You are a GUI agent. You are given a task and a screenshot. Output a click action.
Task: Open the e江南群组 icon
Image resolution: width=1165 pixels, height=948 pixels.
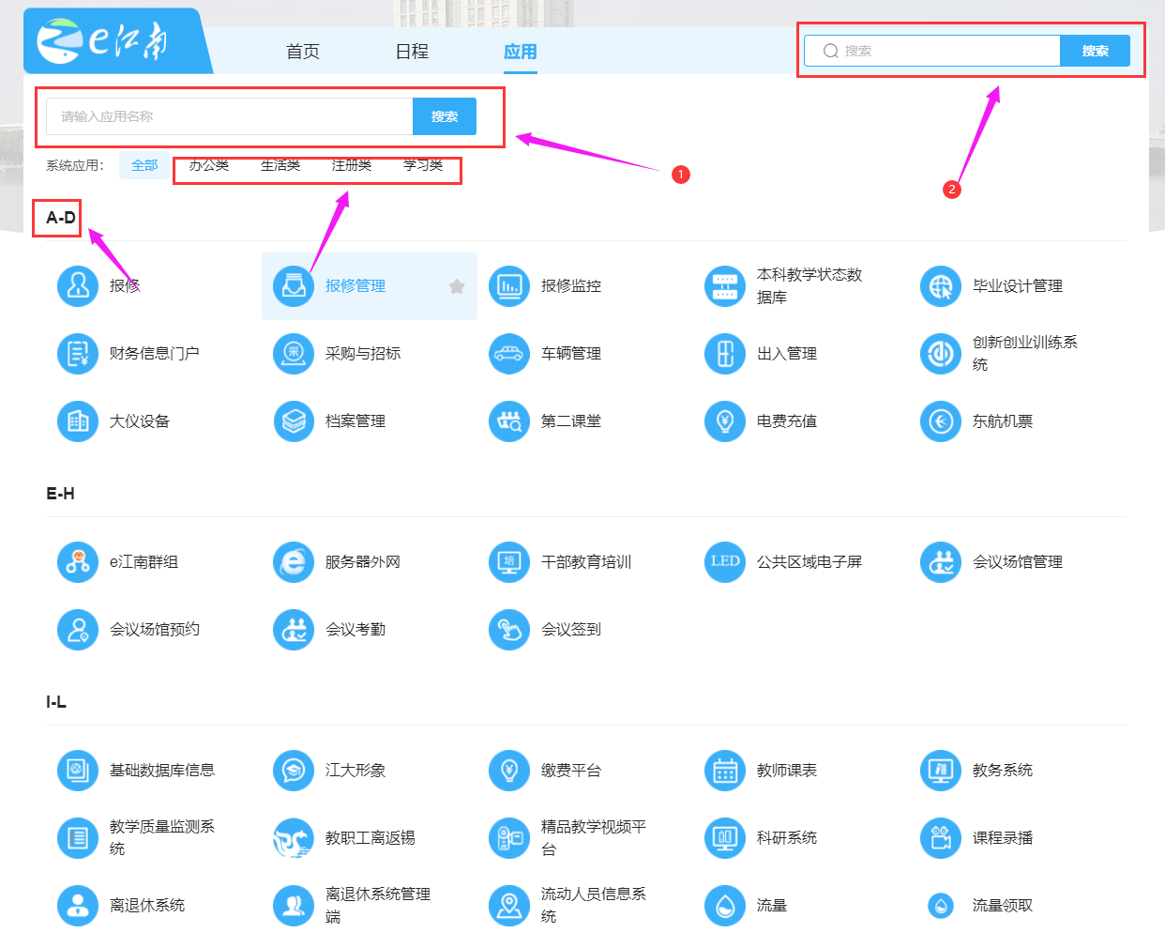(78, 561)
